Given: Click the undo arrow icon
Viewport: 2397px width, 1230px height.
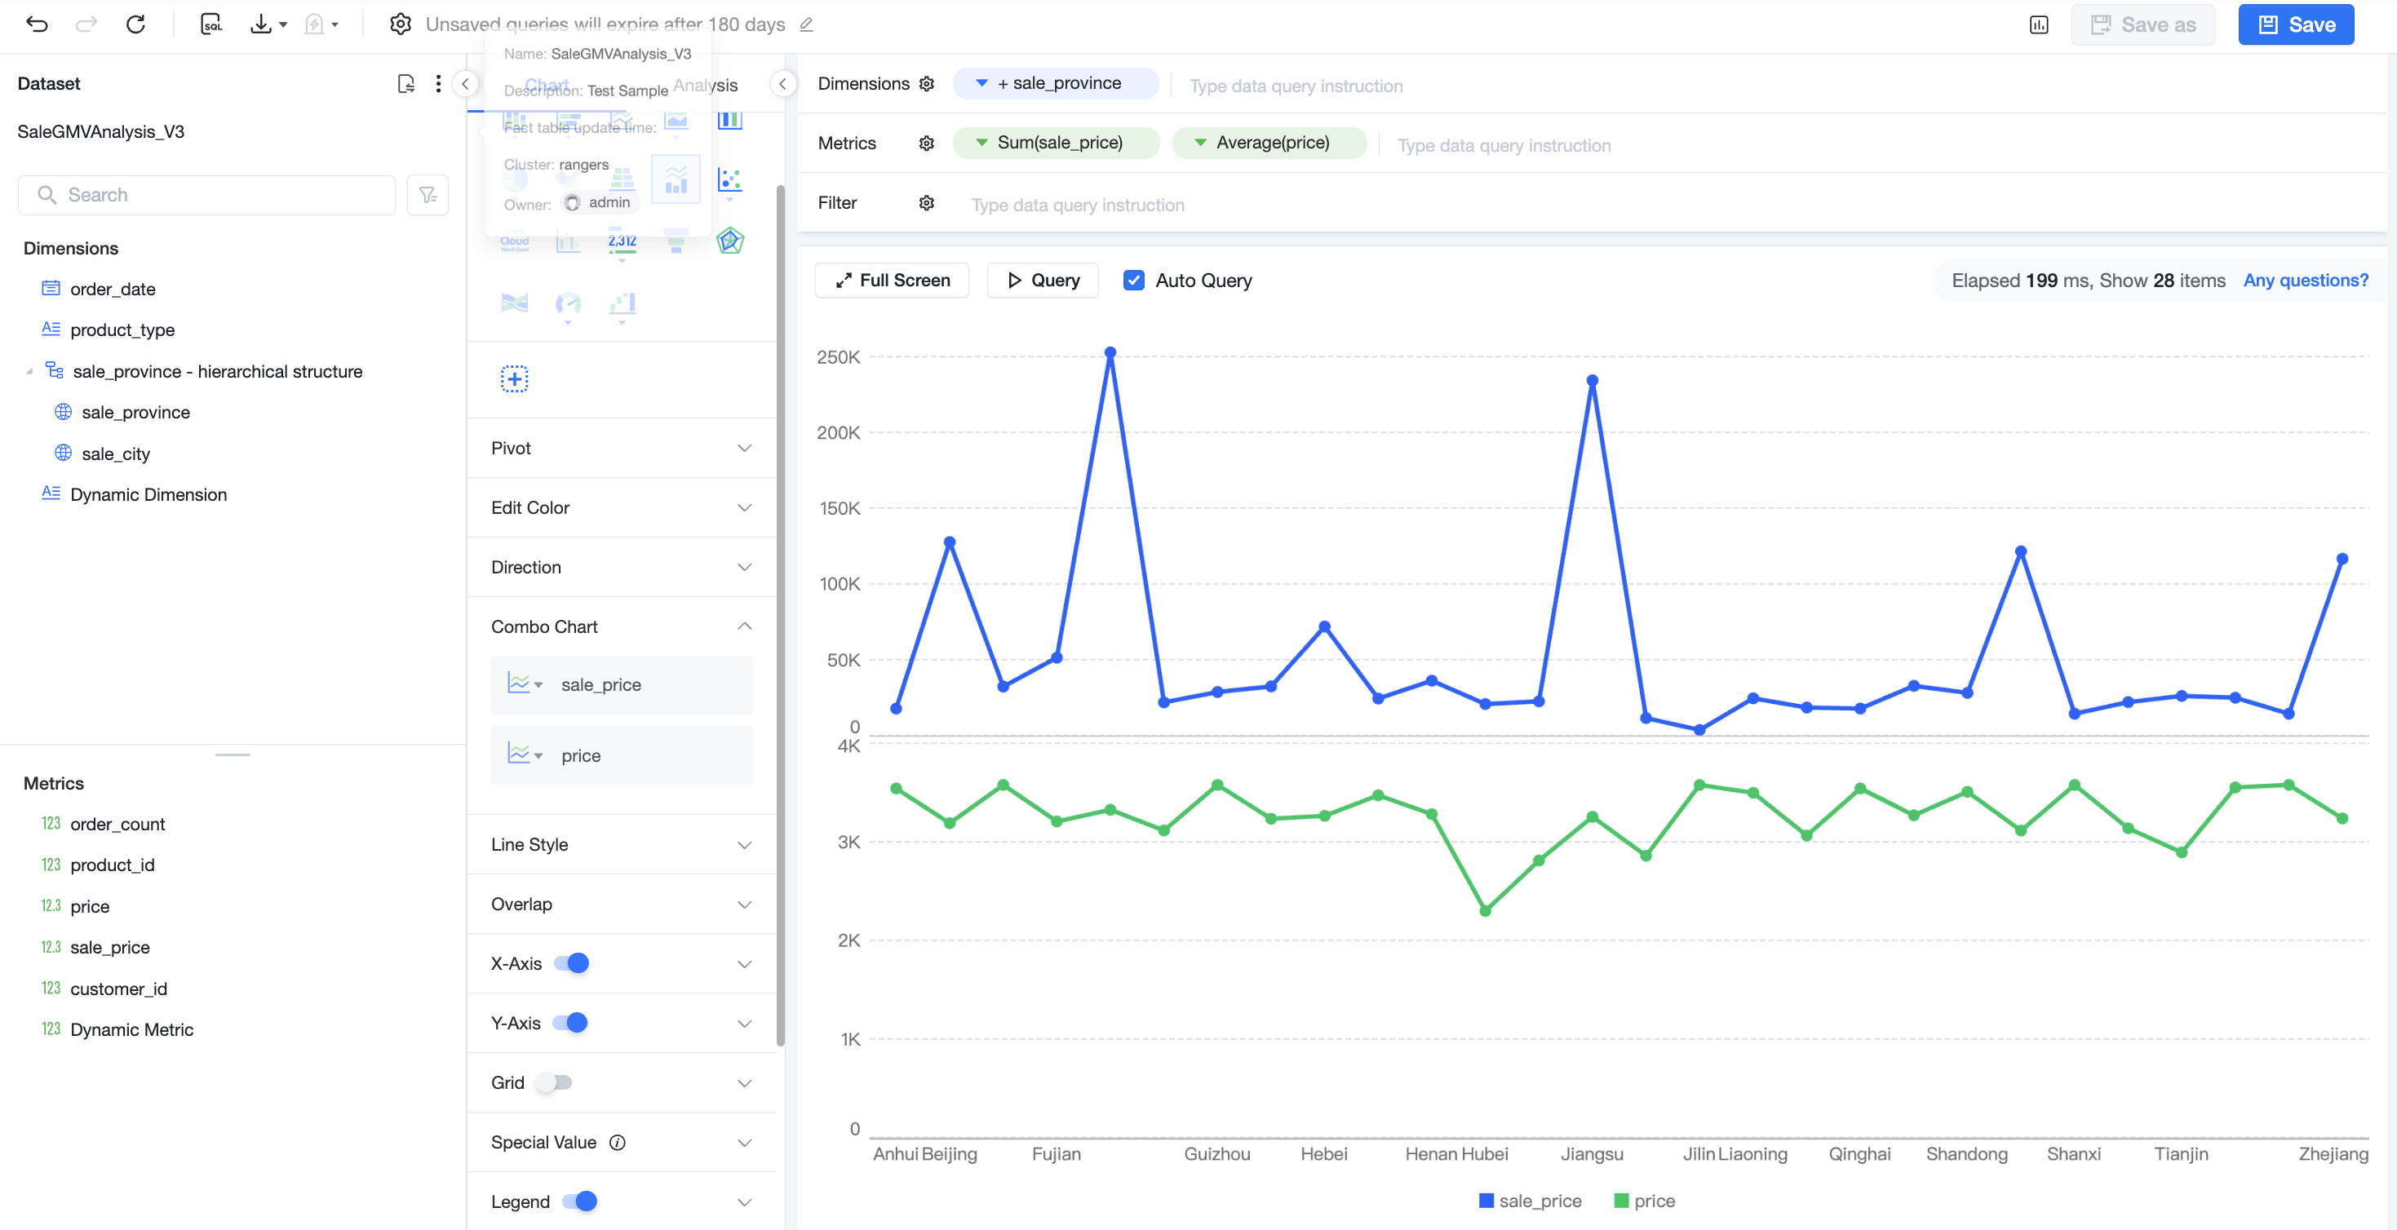Looking at the screenshot, I should coord(36,24).
